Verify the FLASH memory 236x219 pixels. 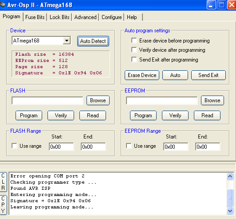[61, 115]
